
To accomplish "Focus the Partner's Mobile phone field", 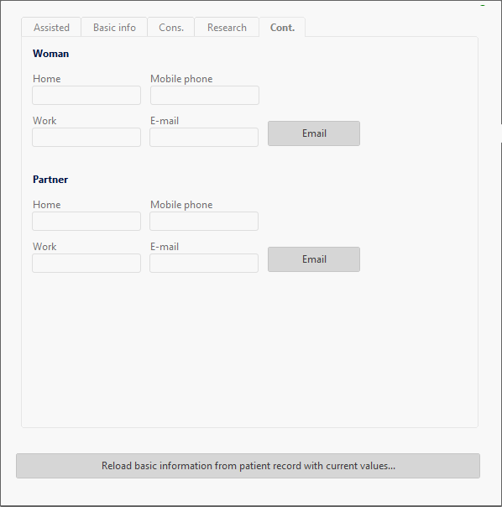I will point(204,221).
